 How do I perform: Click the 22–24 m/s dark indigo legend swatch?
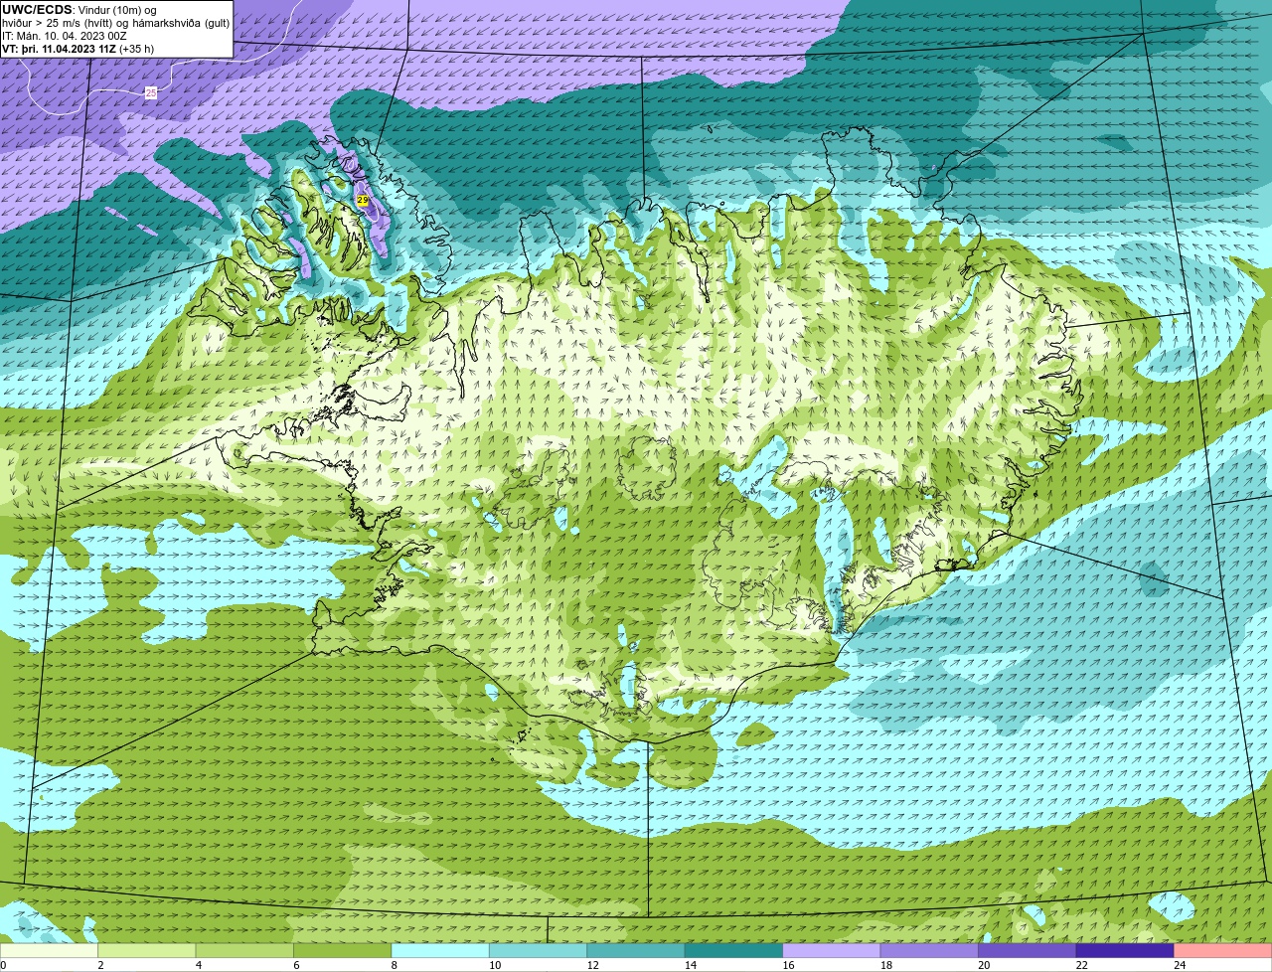[1125, 951]
